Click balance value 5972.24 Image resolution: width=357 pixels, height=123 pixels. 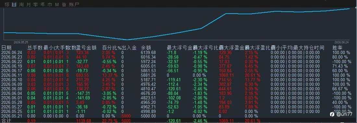[148, 61]
